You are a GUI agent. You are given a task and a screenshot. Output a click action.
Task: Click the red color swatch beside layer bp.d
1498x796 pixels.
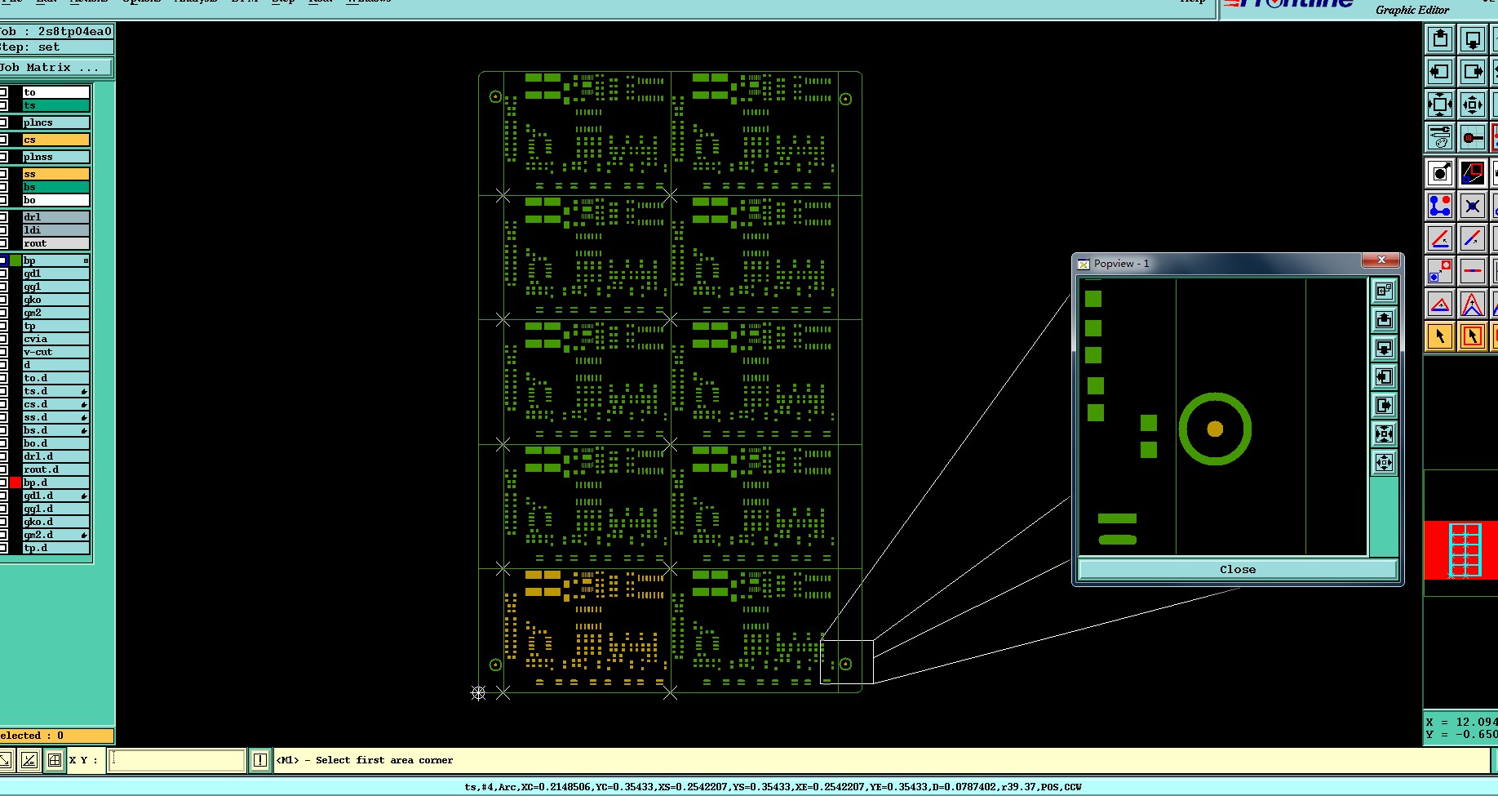click(16, 482)
